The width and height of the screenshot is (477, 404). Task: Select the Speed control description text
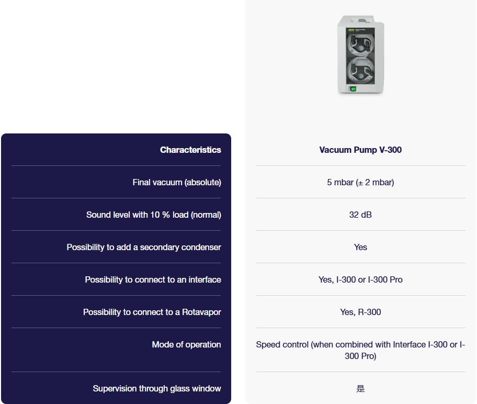coord(360,350)
